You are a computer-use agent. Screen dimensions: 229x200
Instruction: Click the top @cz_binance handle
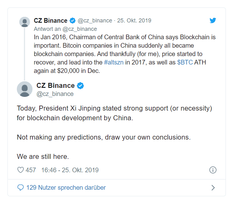click(x=95, y=21)
